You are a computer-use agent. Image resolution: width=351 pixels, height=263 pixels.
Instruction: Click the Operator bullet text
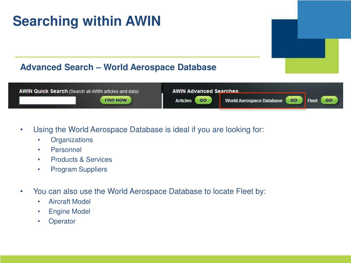(x=62, y=221)
